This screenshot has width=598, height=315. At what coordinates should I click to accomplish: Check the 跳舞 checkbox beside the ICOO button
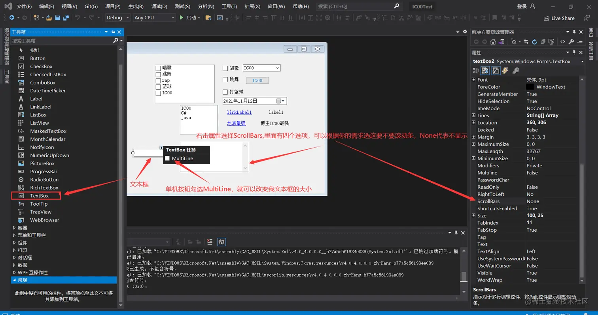pos(225,80)
